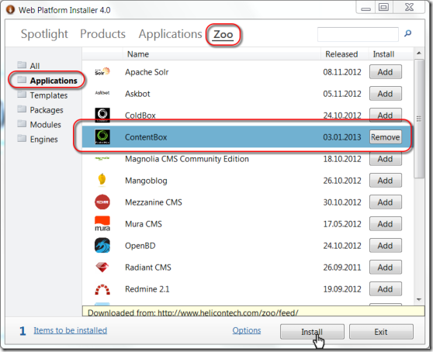Add Magnolia CMS Community Edition
This screenshot has width=433, height=352.
pyautogui.click(x=385, y=160)
